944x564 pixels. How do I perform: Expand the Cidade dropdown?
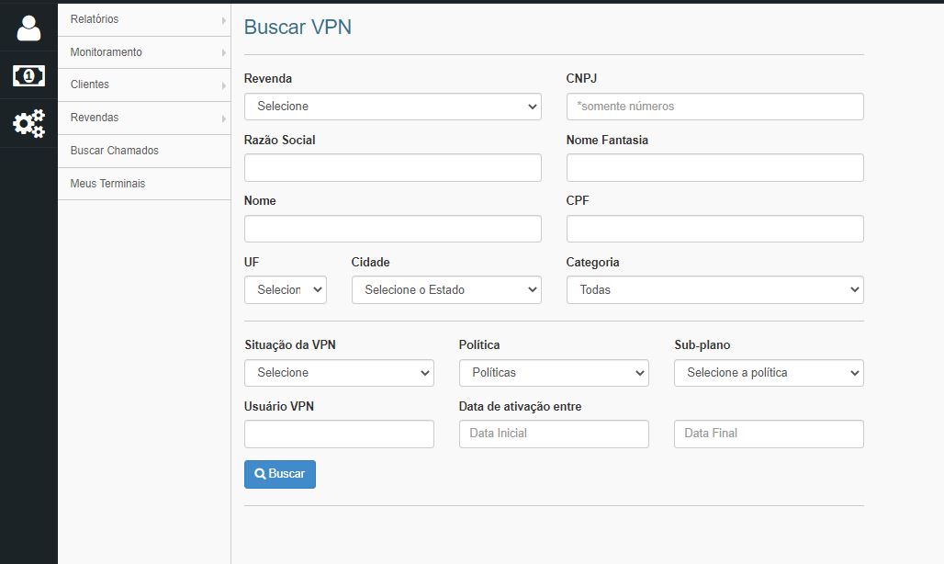tap(446, 289)
